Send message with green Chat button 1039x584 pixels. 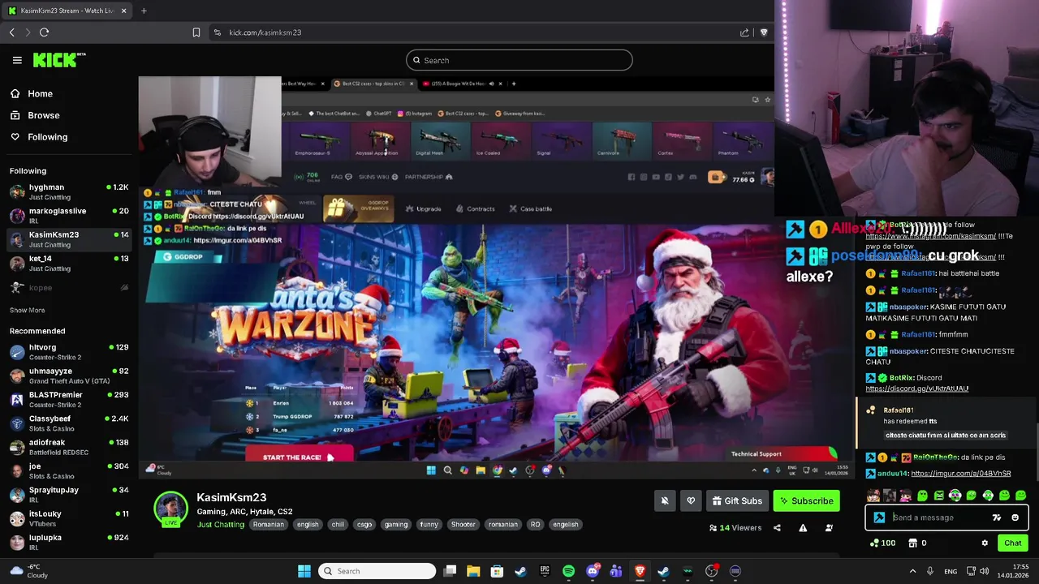coord(1012,543)
